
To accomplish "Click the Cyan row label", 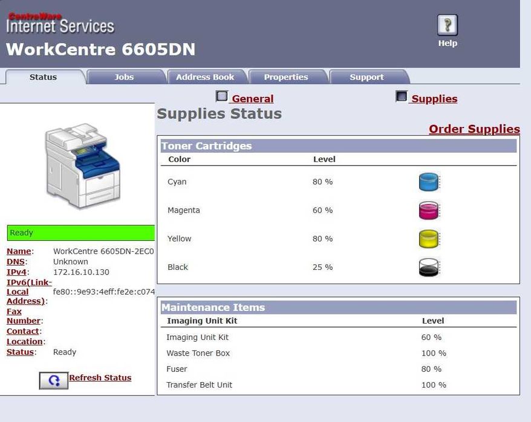I will [177, 182].
